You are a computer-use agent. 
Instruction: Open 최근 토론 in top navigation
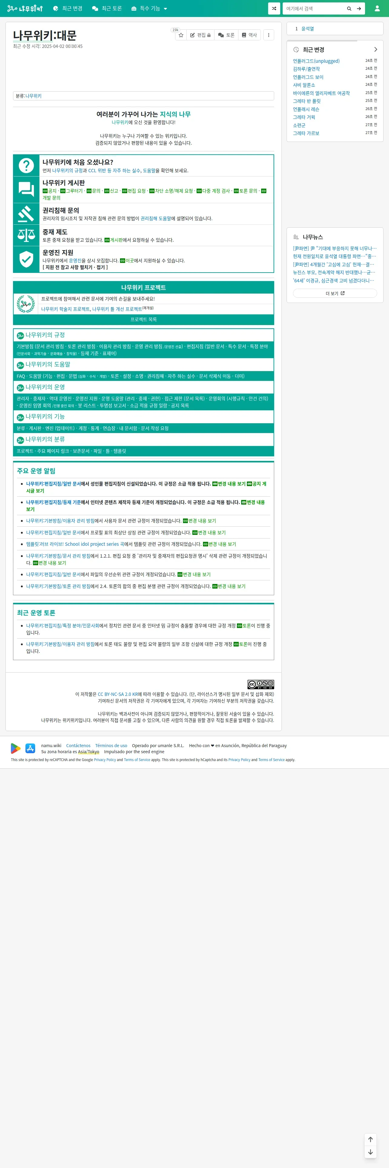pos(107,8)
